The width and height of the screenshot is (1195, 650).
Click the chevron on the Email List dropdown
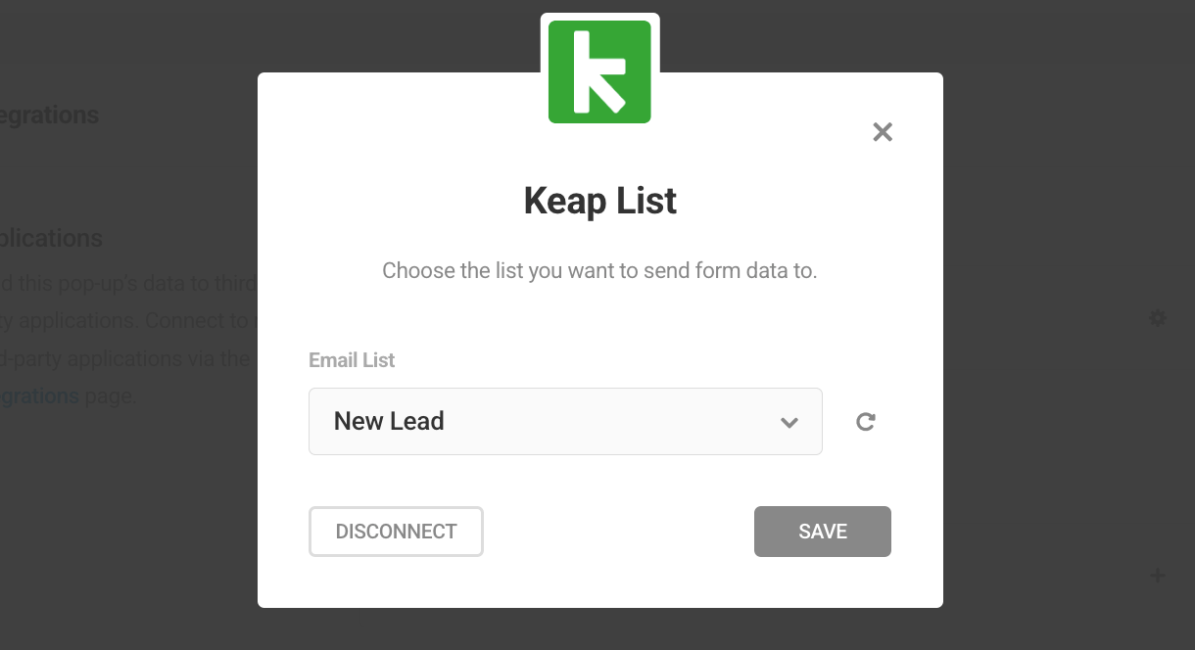pos(789,422)
